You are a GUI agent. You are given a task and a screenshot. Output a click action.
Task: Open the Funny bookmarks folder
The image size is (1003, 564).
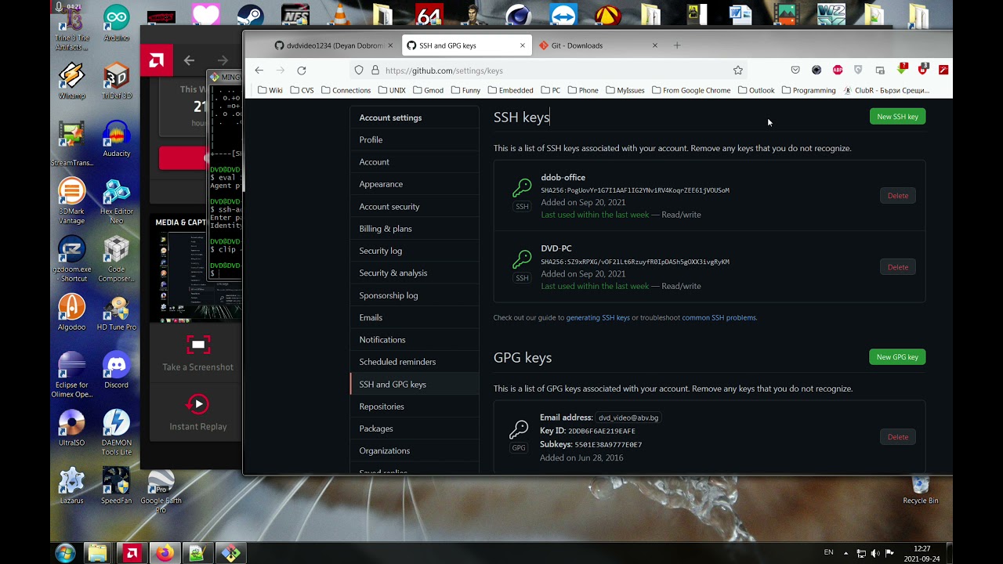[465, 90]
